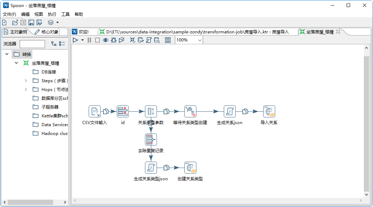This screenshot has height=207, width=373.
Task: Click the canvas scroll down arrow
Action: tap(366, 195)
